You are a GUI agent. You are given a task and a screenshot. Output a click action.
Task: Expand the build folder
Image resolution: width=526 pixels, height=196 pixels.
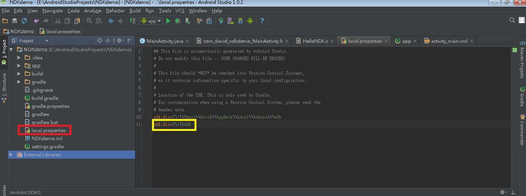click(19, 74)
